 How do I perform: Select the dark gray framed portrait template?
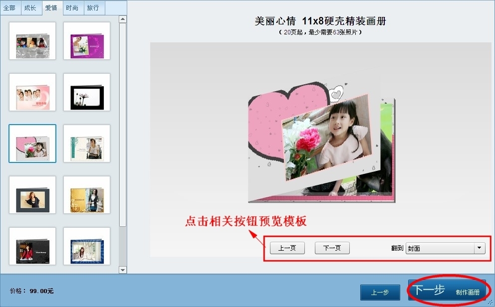[32, 195]
